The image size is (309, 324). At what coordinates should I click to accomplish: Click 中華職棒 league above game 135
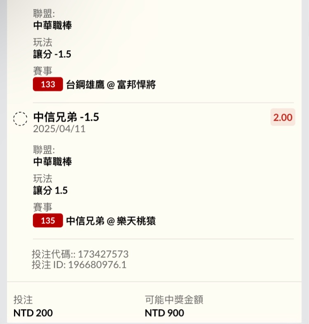(x=52, y=162)
